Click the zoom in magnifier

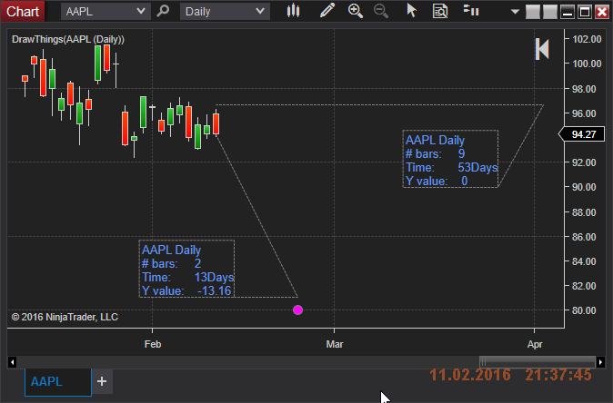coord(356,11)
